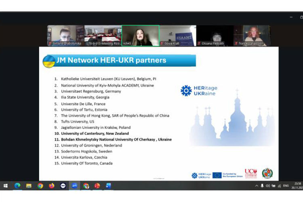Expand the hidden tray icons chevron
The image size is (303, 202).
[x=256, y=186]
